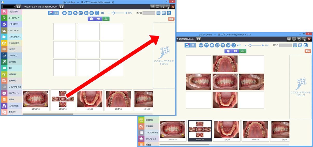313x147 pixels.
Task: Expand the etc options in right window
Action: pyautogui.click(x=239, y=45)
